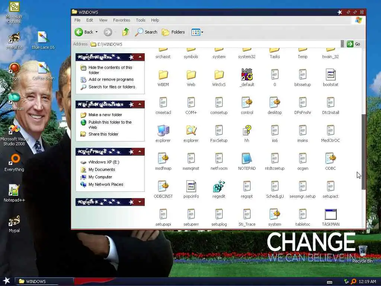This screenshot has width=381, height=286.
Task: Click the Go button
Action: [353, 44]
